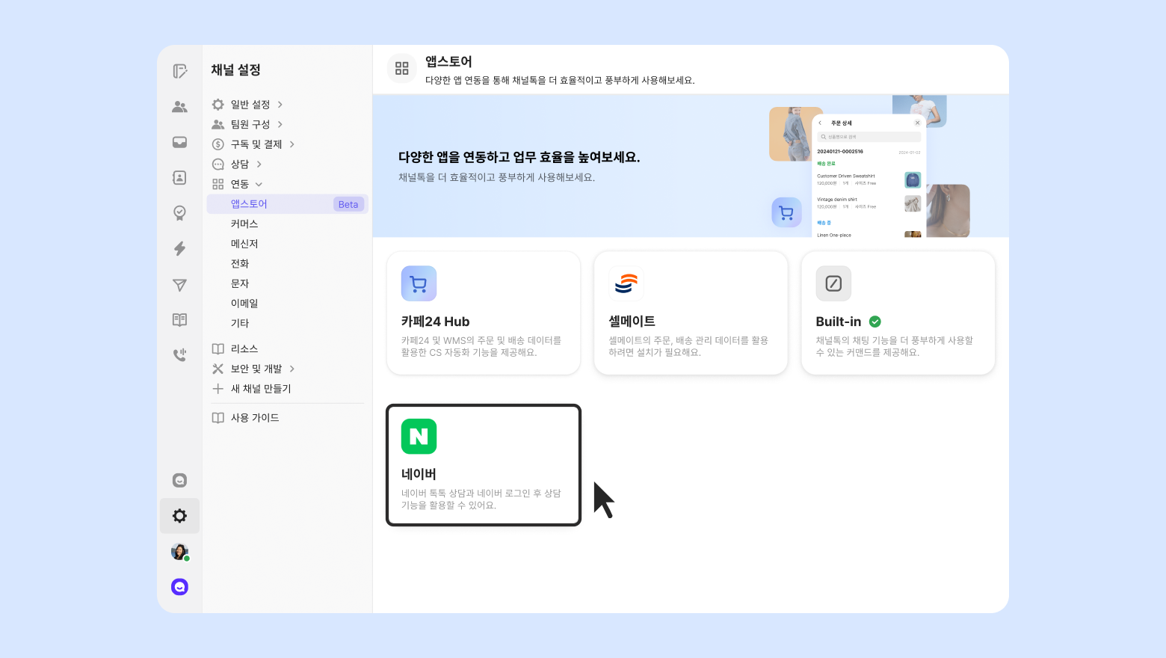Click the phone call icon in the left rail

tap(179, 354)
